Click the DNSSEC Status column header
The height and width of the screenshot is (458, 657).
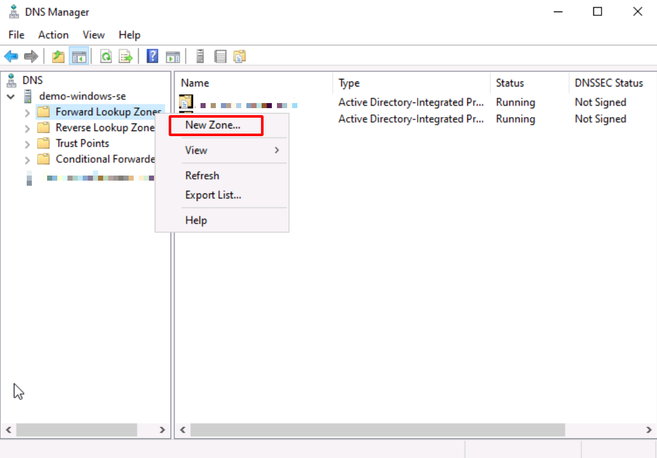(x=609, y=83)
